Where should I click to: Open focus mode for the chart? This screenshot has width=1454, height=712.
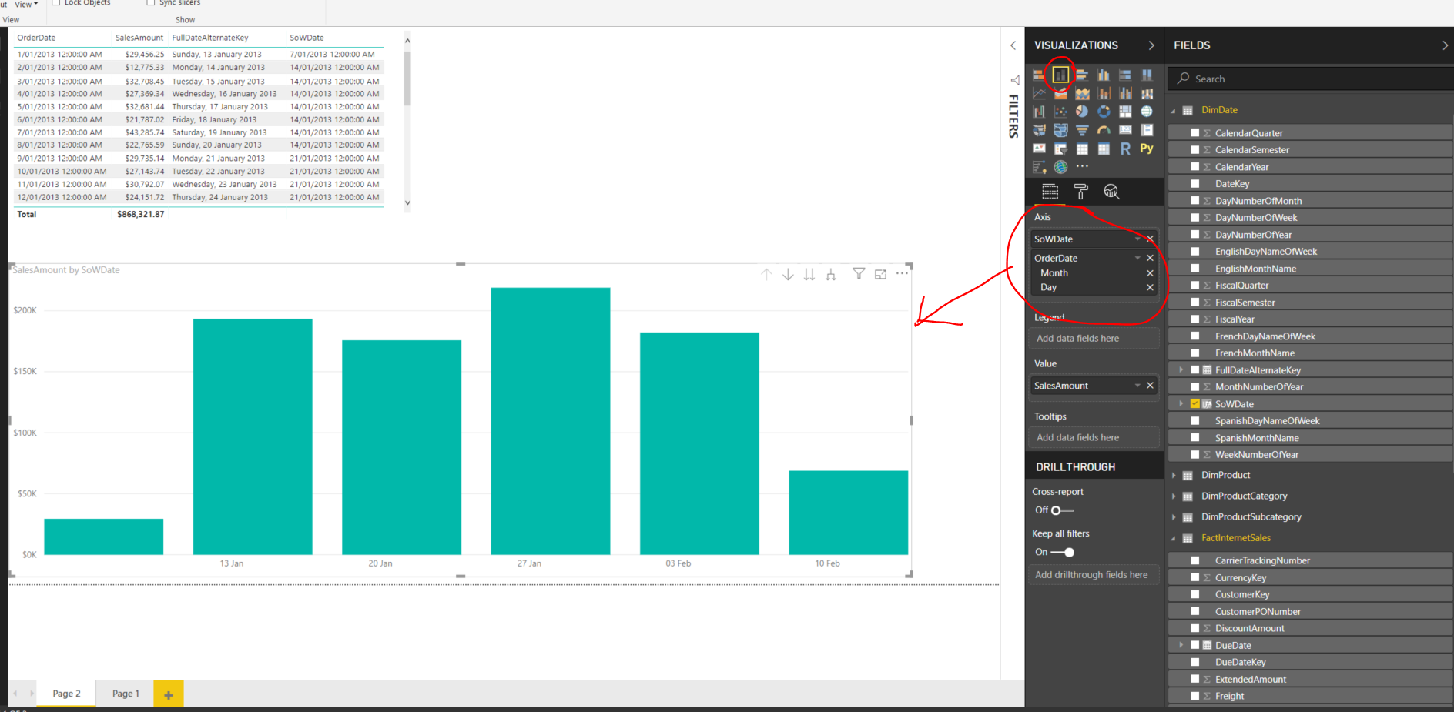[x=880, y=274]
